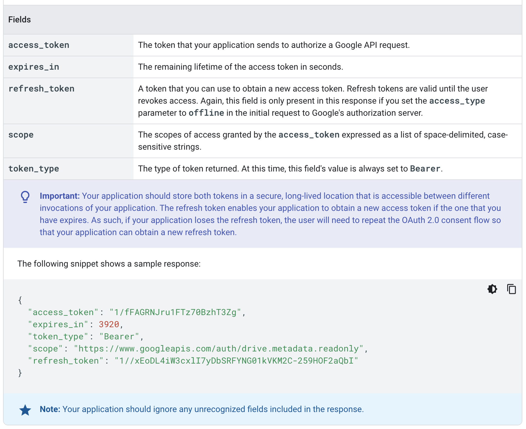Toggle dark code theme icon
This screenshot has width=526, height=429.
click(492, 289)
